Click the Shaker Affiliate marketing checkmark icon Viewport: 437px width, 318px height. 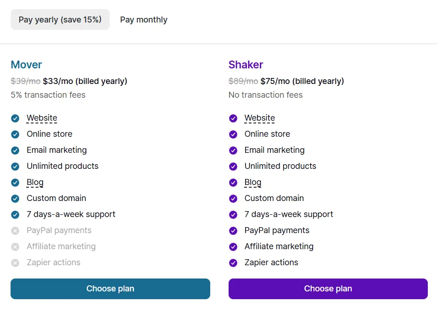pyautogui.click(x=233, y=247)
